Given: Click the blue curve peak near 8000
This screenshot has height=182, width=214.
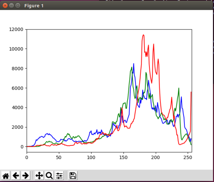Looking at the screenshot, I should (x=133, y=64).
